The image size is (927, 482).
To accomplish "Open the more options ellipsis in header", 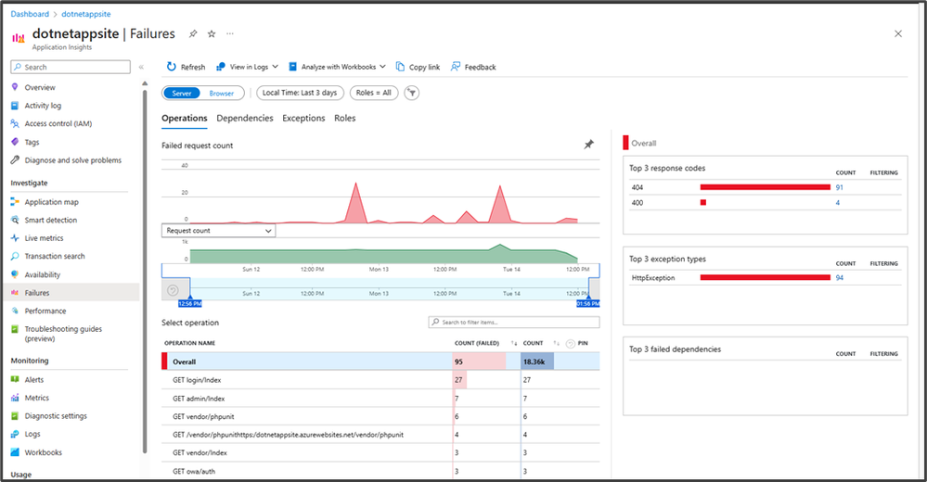I will 230,33.
